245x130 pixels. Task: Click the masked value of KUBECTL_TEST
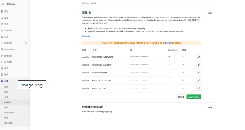pyautogui.click(x=139, y=88)
